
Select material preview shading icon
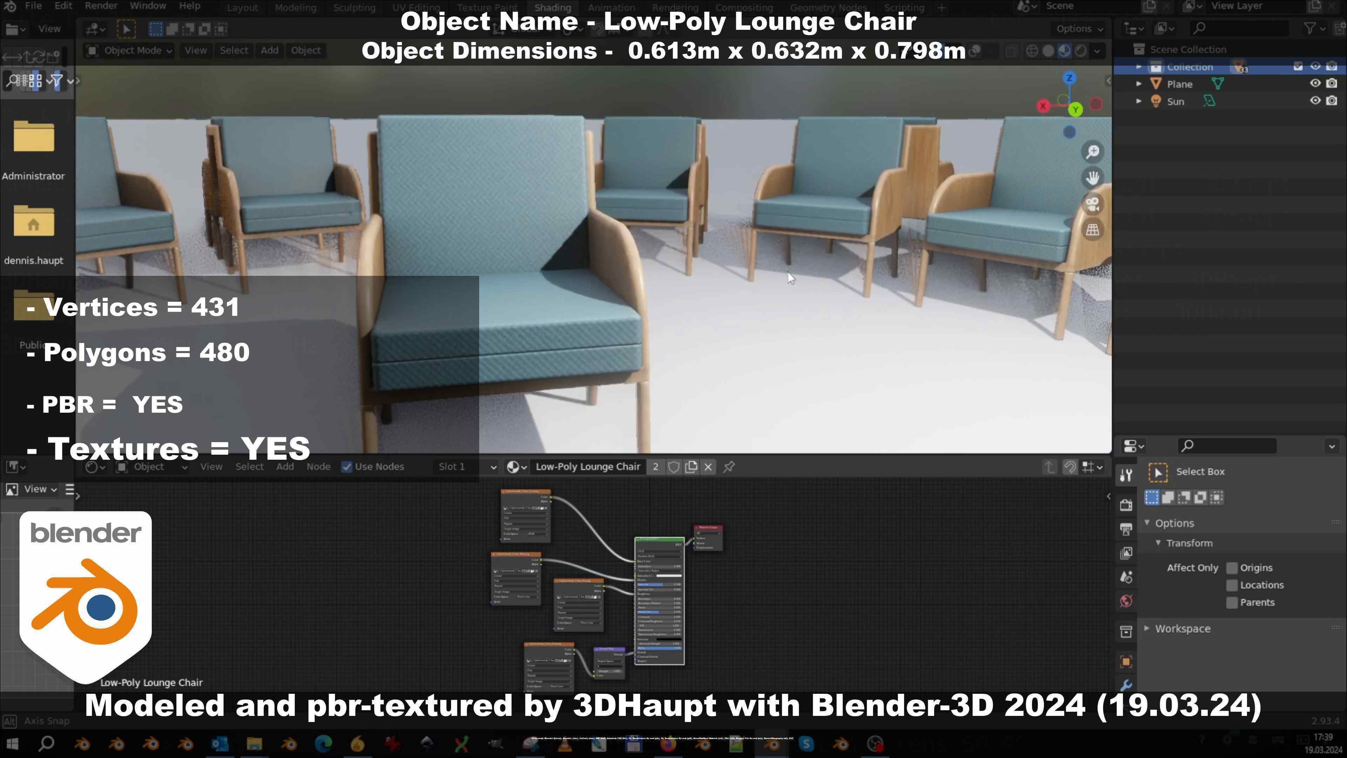coord(1064,51)
